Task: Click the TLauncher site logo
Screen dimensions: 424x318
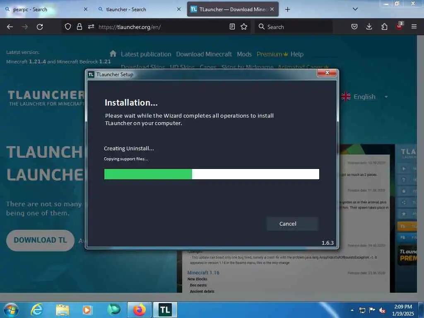Action: click(x=46, y=98)
